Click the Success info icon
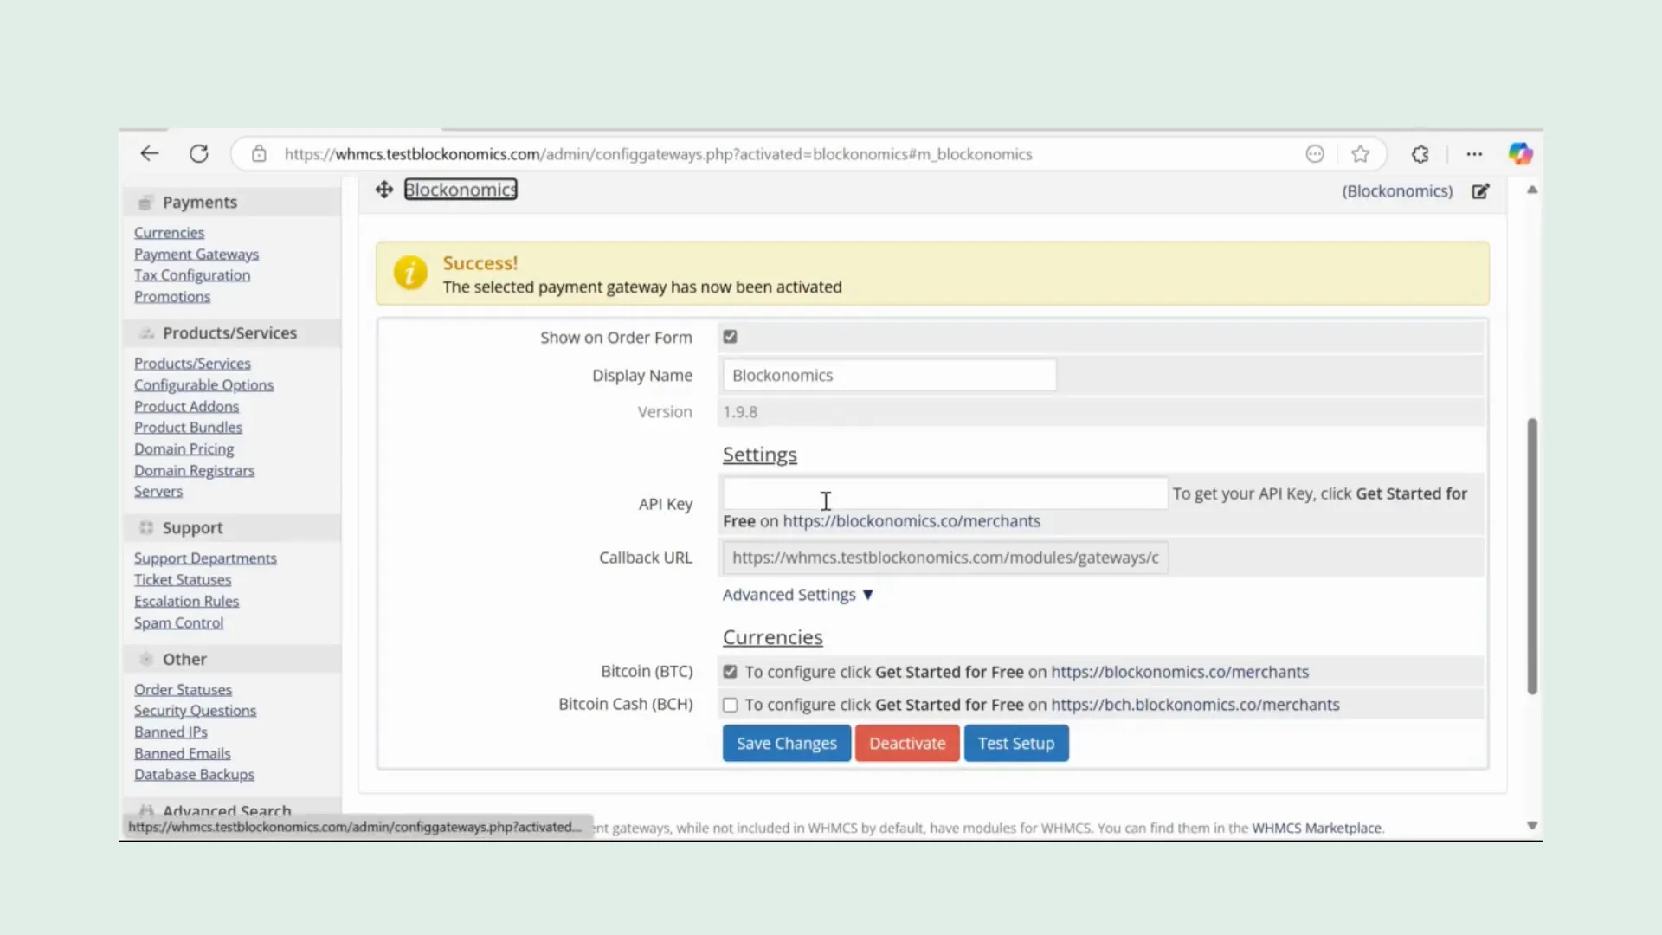 410,273
